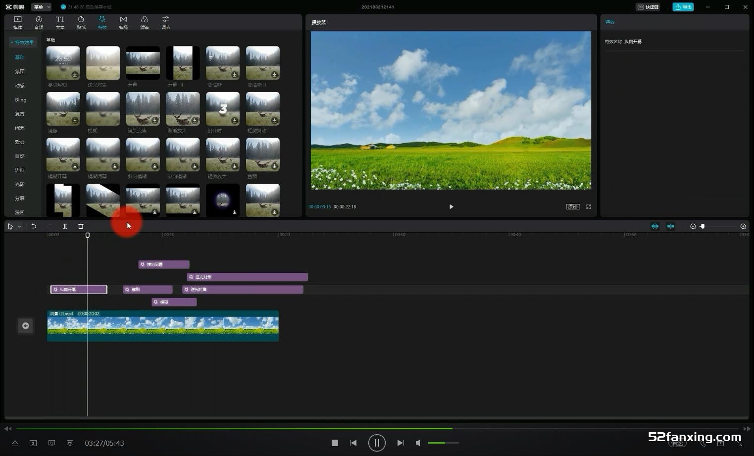
Task: Select the 风景 (2).mp4 video clip
Action: pos(163,326)
